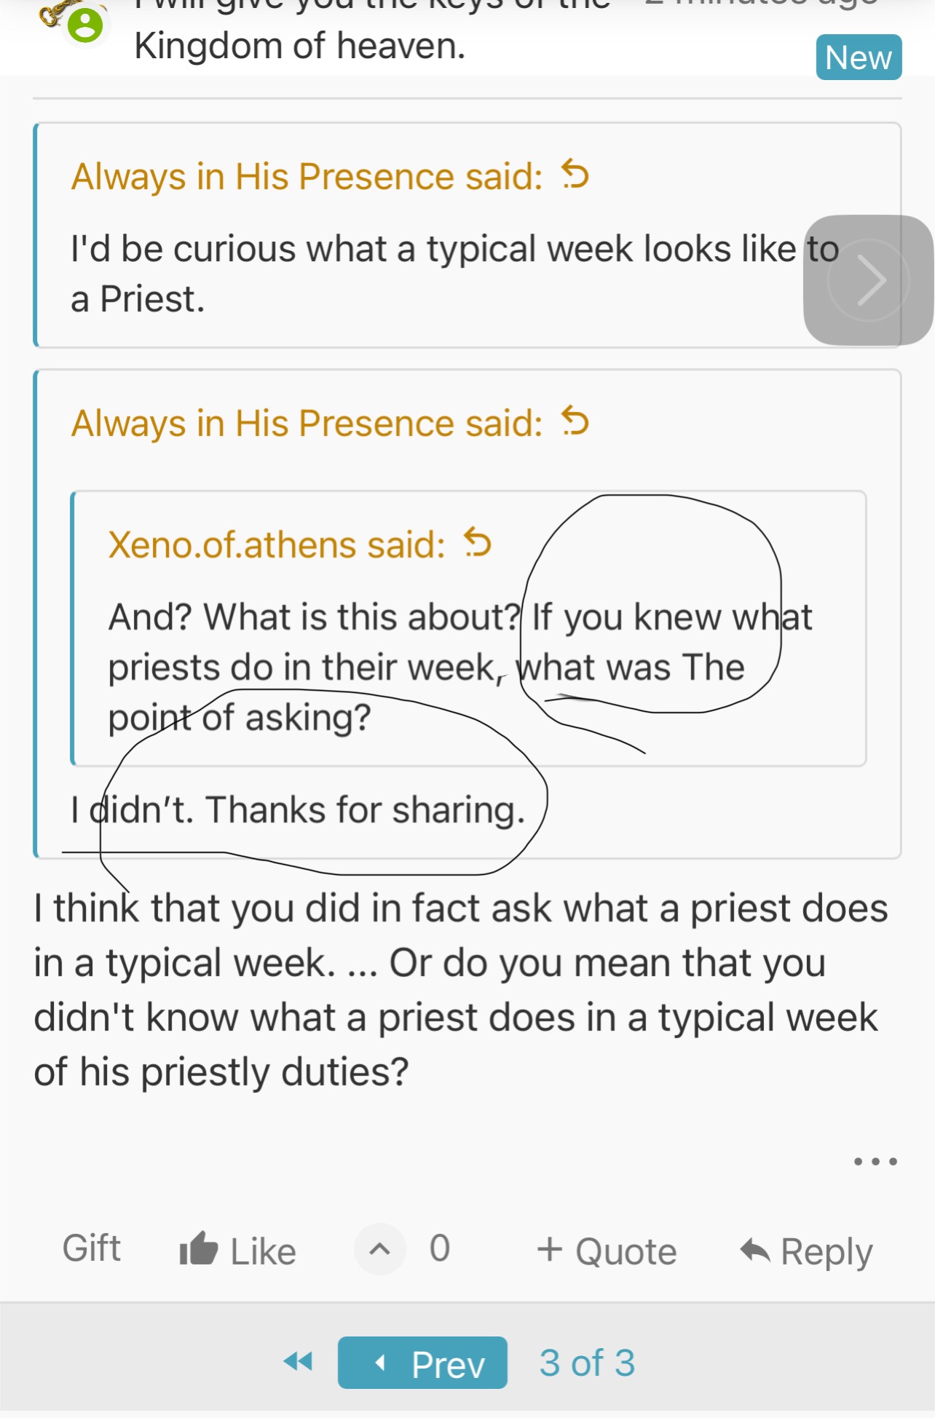Tap the floating forward chevron button

tap(869, 280)
